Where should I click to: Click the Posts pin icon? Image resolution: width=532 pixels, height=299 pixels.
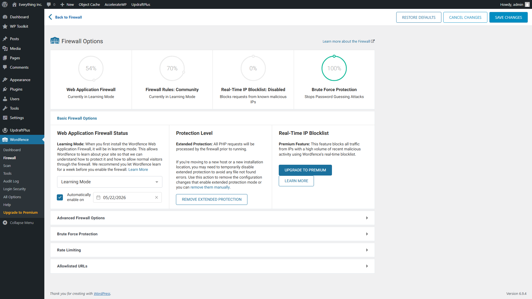[5, 39]
